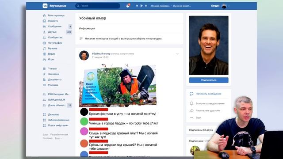
Task: Open the Новости menu item
Action: pyautogui.click(x=53, y=21)
